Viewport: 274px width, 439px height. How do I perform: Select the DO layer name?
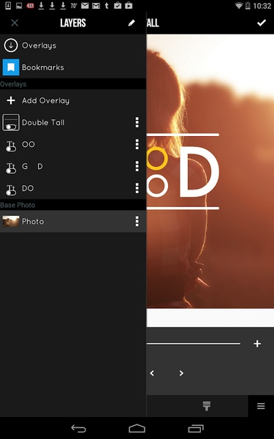(28, 188)
